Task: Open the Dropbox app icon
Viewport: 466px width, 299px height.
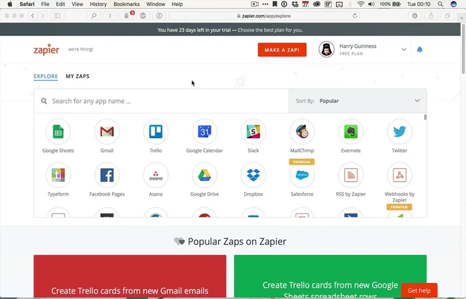Action: click(x=253, y=176)
